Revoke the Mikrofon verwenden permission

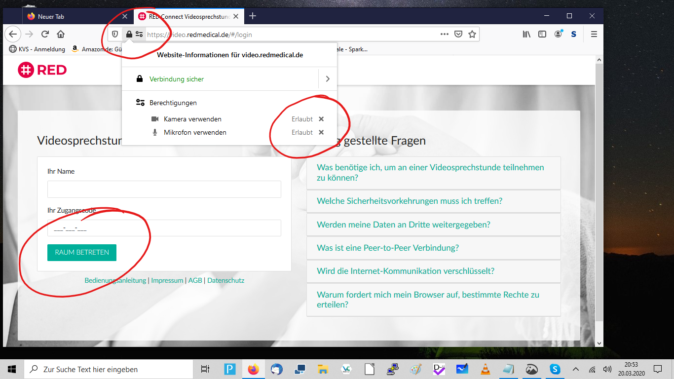click(321, 132)
